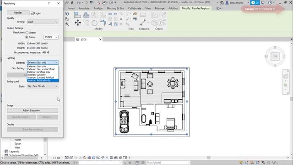Click the Show the rendering button

tap(33, 129)
